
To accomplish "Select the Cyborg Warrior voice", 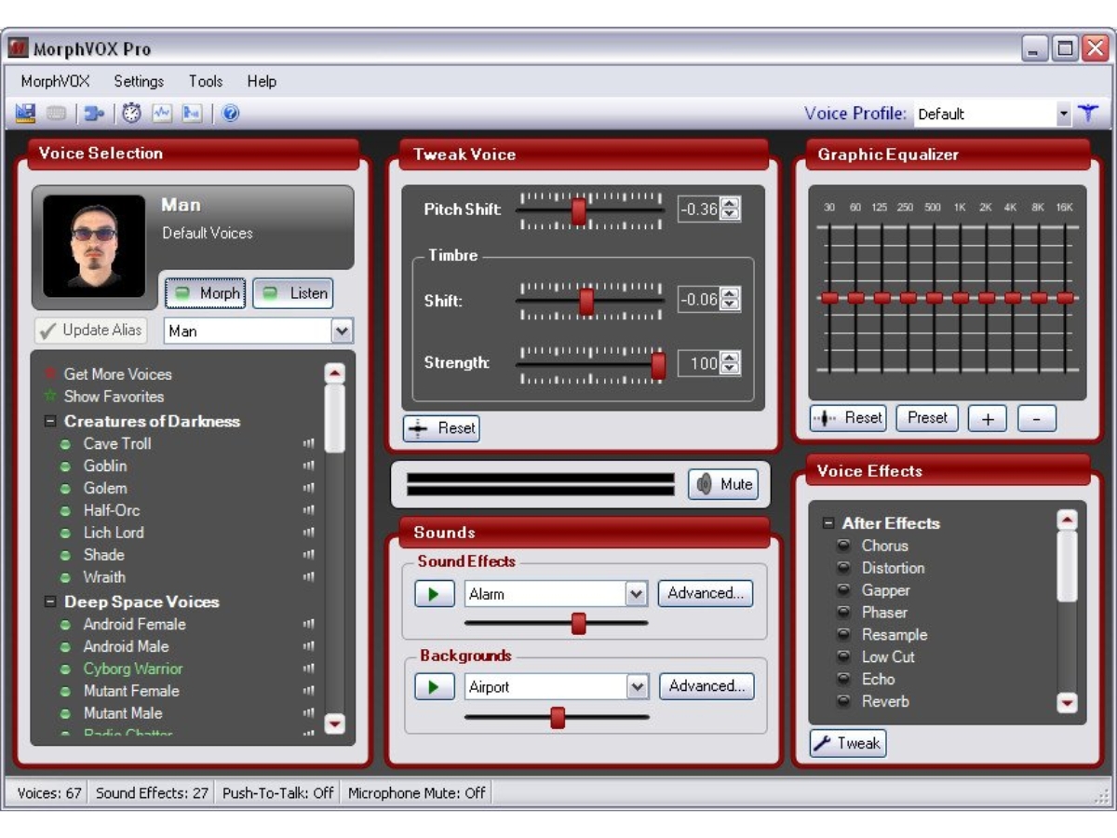I will point(133,669).
